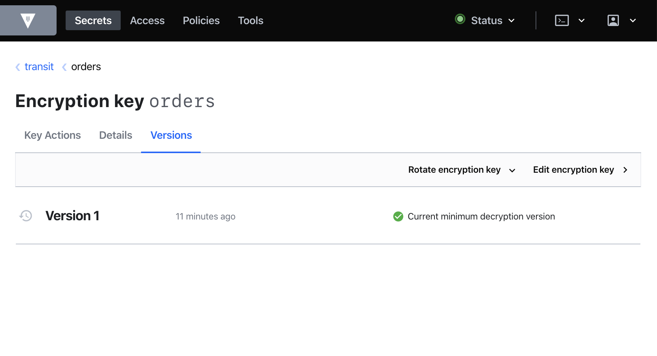Switch to the Details tab
Screen dimensions: 657x356
tap(115, 135)
